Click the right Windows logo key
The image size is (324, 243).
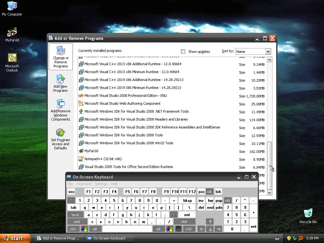click(170, 229)
